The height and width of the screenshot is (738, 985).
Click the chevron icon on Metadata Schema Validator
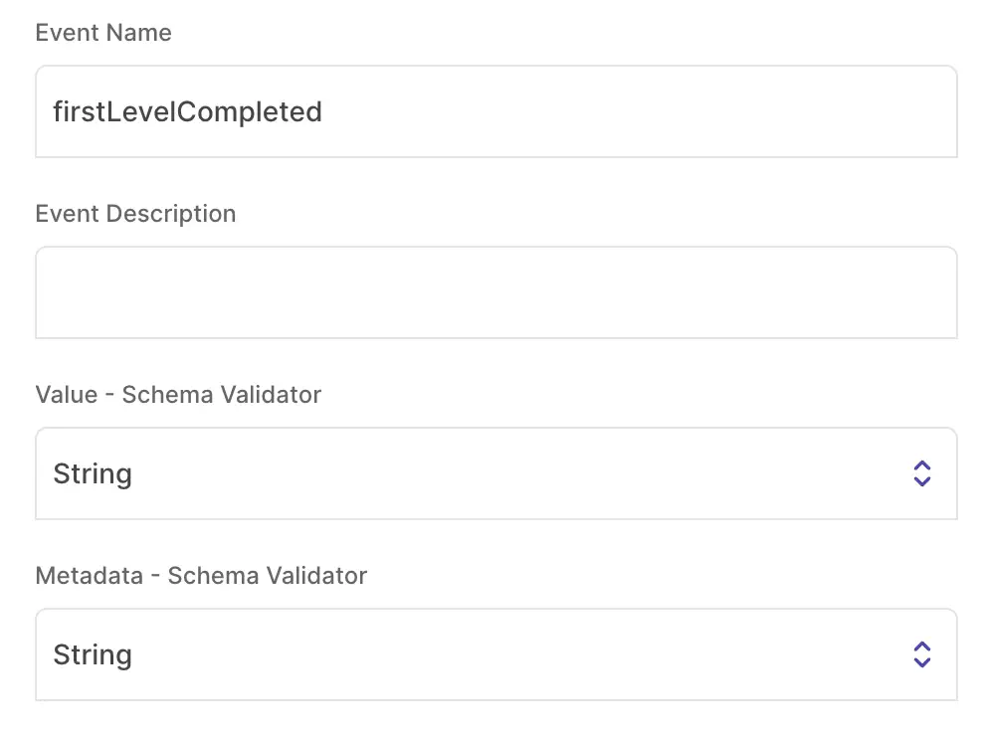[x=922, y=654]
